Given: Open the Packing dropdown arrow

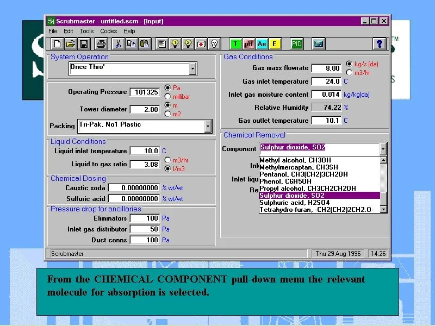Looking at the screenshot, I should point(208,127).
